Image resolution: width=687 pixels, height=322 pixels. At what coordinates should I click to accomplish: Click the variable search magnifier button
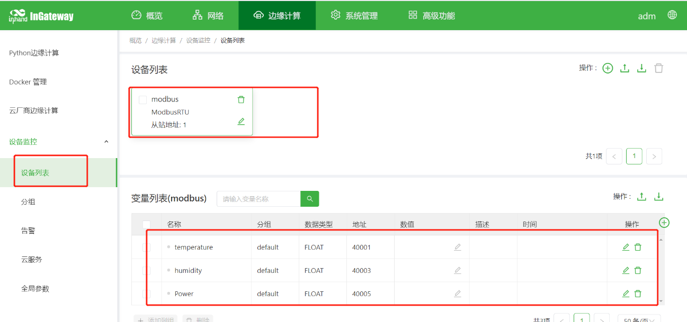pyautogui.click(x=310, y=199)
